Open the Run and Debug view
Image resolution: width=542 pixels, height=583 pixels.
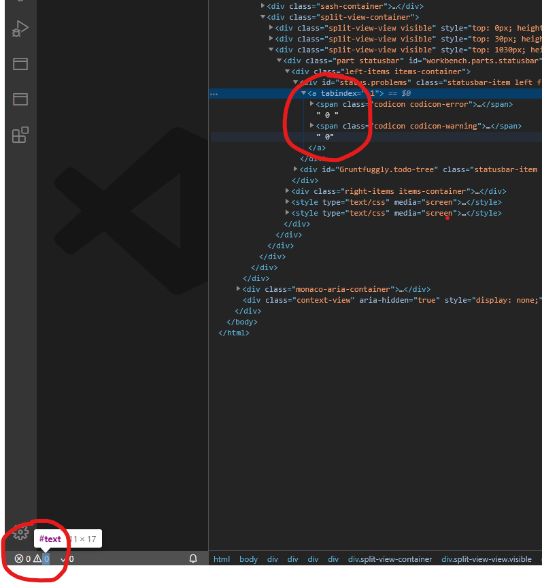pos(20,29)
